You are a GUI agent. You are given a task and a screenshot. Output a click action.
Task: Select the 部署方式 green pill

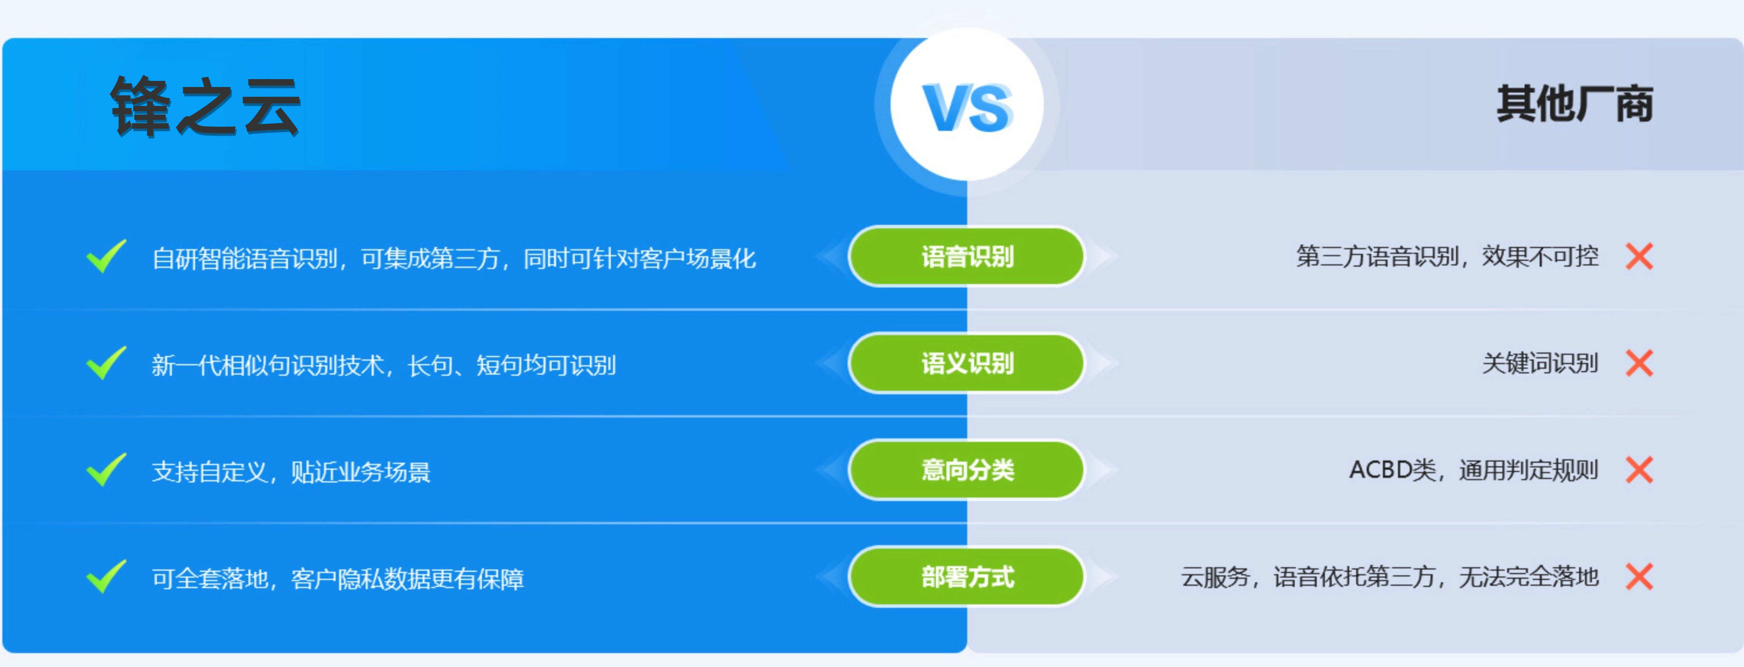click(x=967, y=577)
